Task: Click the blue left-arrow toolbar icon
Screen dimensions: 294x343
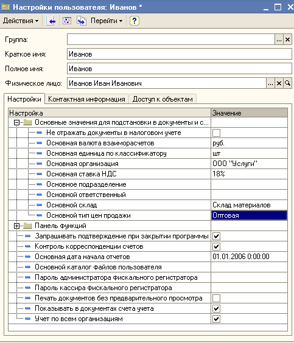Action: (x=51, y=21)
